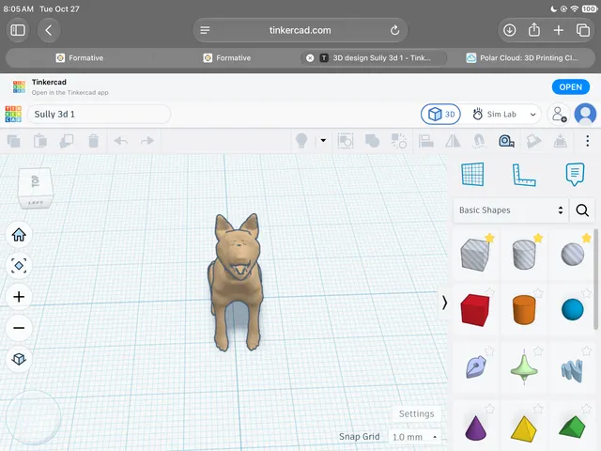Zoom in with the plus button

(x=19, y=297)
